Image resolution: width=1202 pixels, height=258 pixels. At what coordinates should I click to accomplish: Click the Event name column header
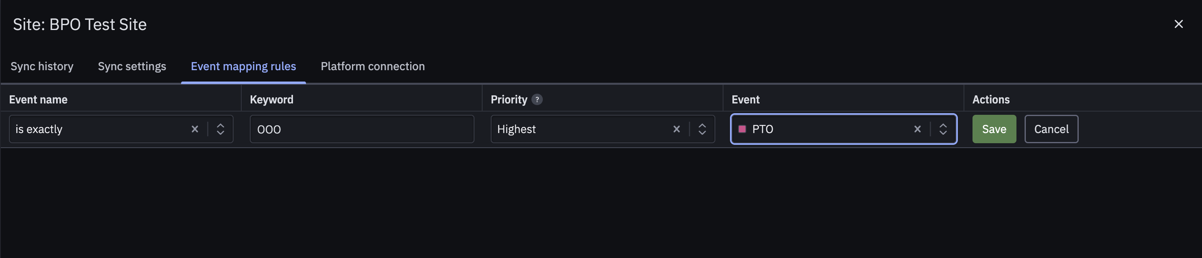pos(38,99)
